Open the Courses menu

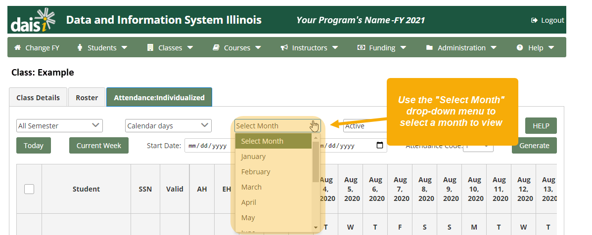click(x=237, y=48)
